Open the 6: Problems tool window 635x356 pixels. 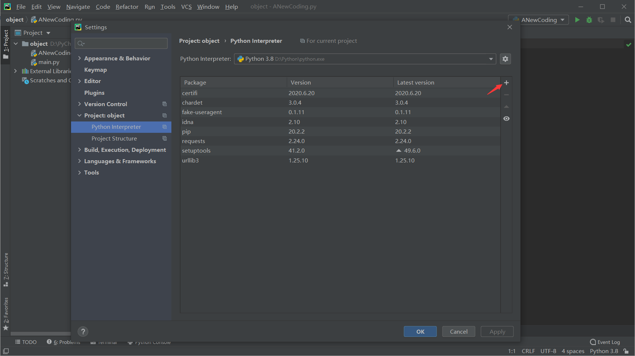coord(63,342)
